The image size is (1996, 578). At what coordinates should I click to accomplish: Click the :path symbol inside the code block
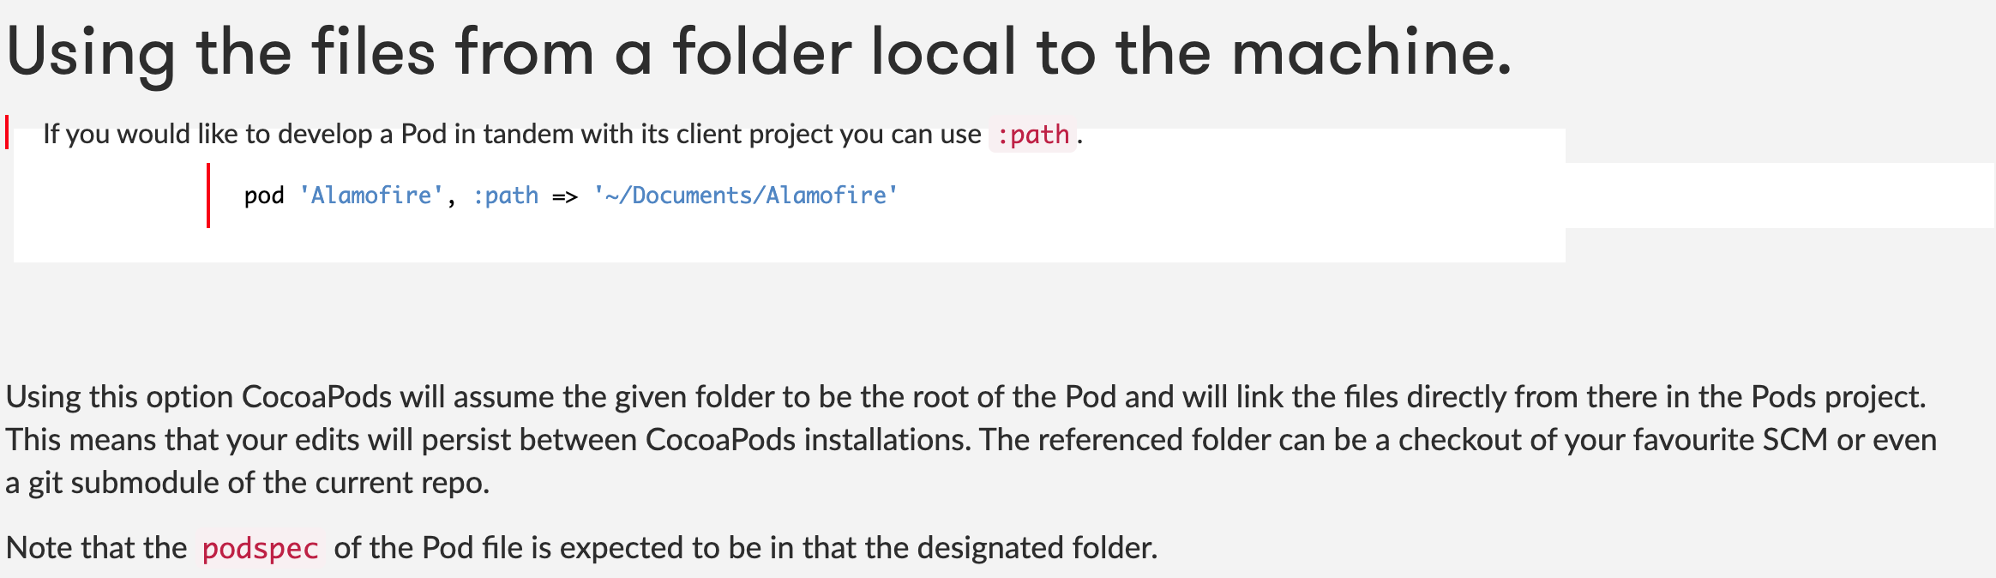click(505, 196)
